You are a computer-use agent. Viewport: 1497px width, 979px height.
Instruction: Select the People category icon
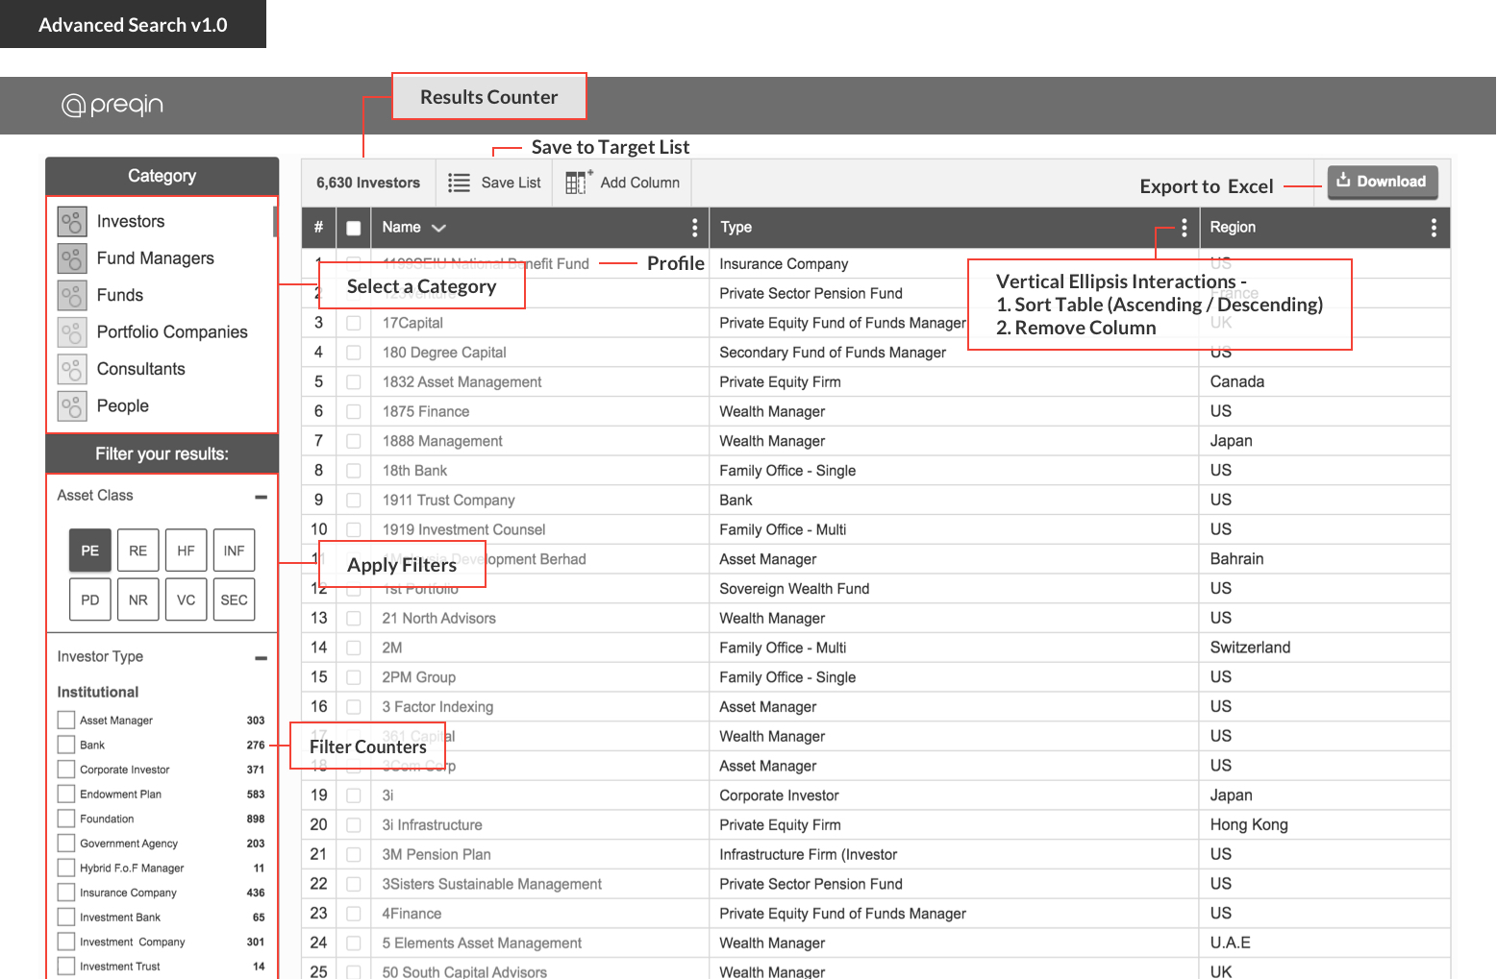coord(71,406)
